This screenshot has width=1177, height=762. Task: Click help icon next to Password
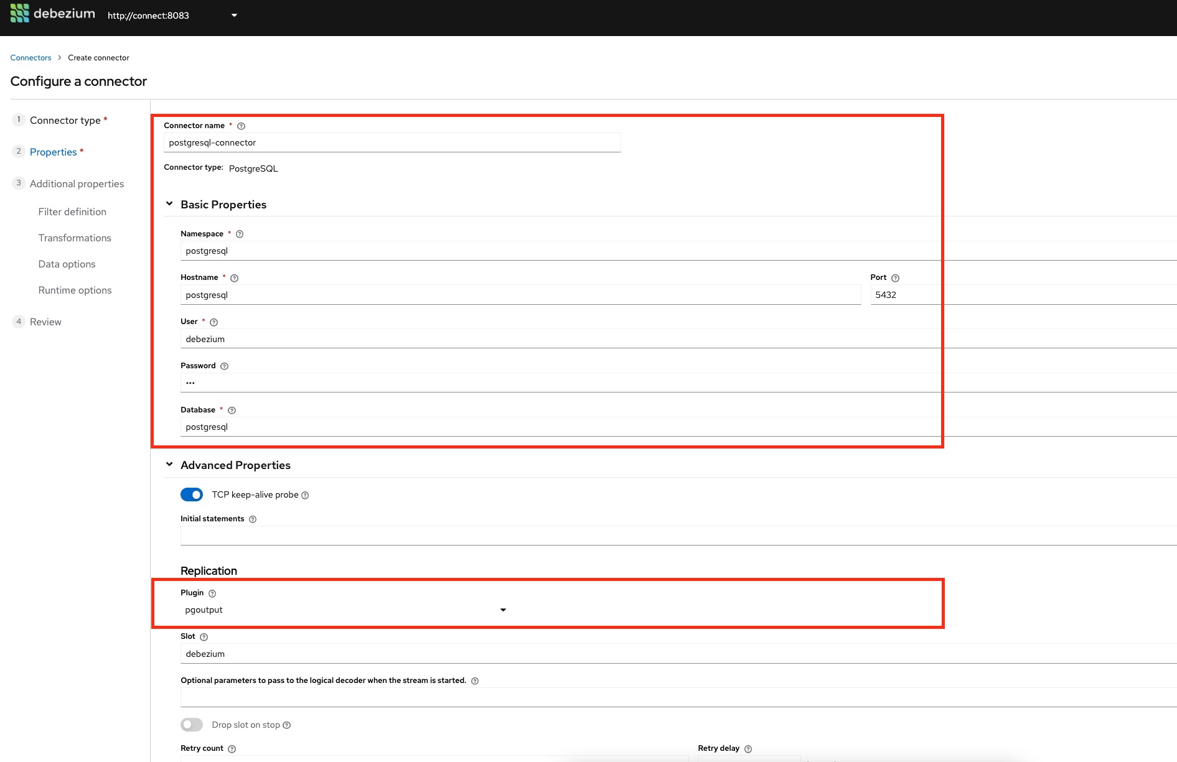click(225, 366)
